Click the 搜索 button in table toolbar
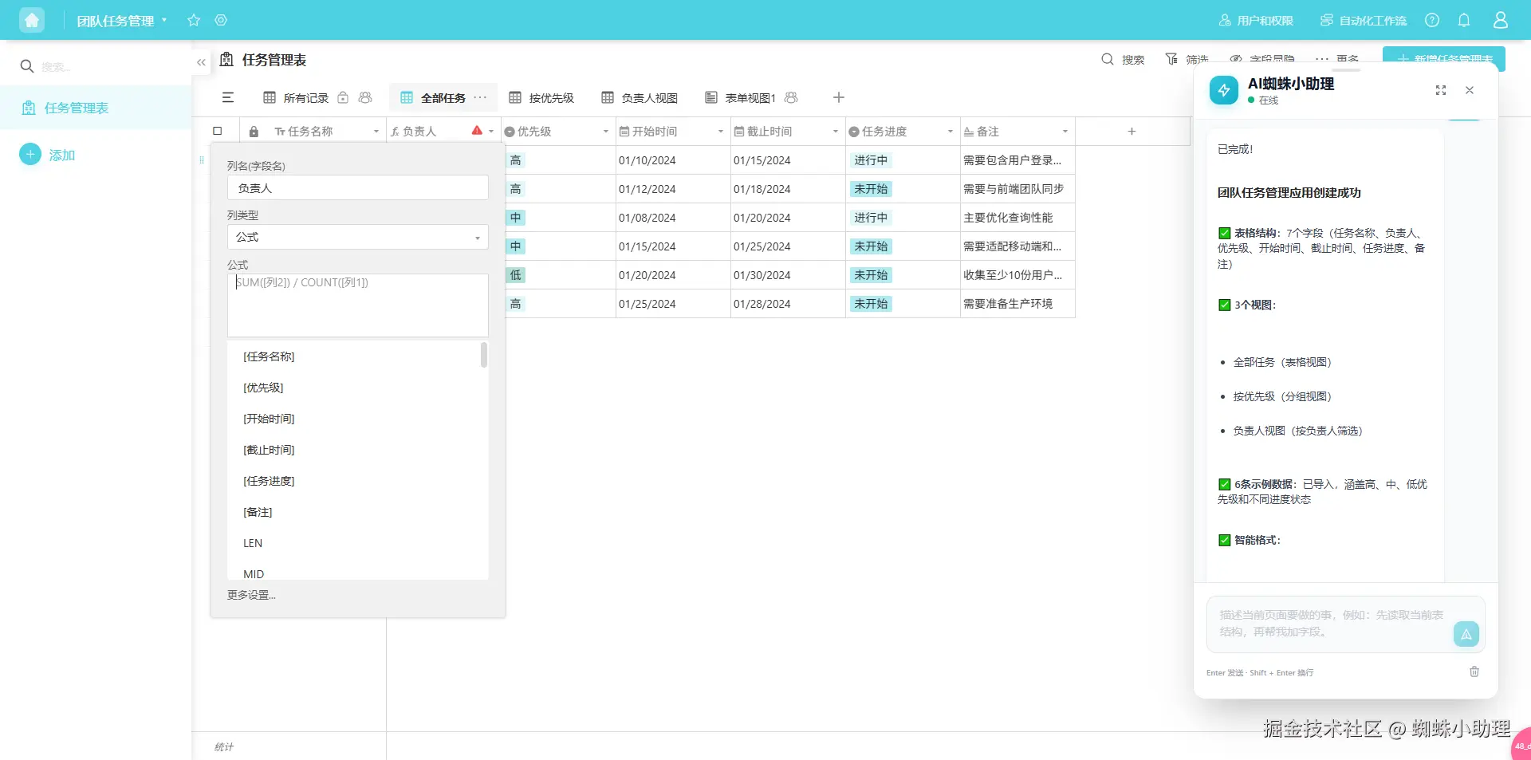 [x=1123, y=59]
